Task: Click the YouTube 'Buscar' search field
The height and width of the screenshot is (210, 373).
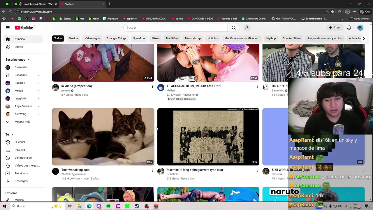Action: click(175, 27)
